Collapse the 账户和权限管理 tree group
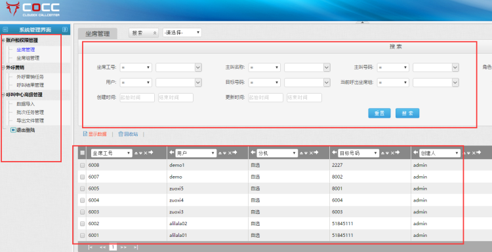 tap(3, 41)
